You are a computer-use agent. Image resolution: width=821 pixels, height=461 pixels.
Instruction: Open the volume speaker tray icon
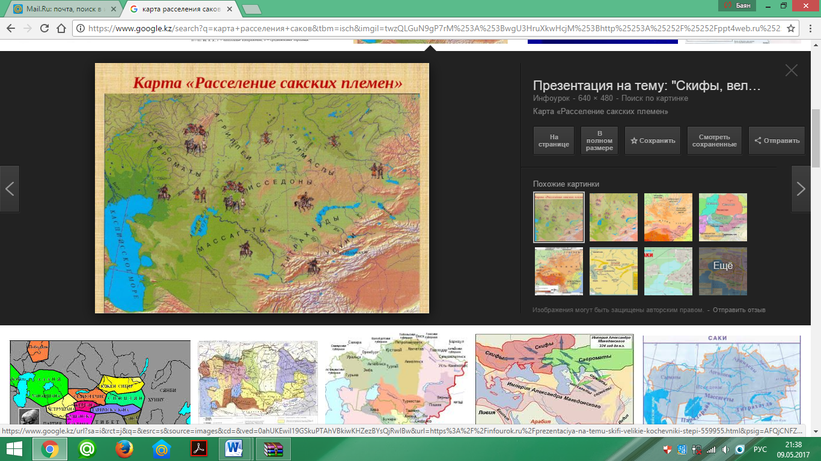(725, 450)
